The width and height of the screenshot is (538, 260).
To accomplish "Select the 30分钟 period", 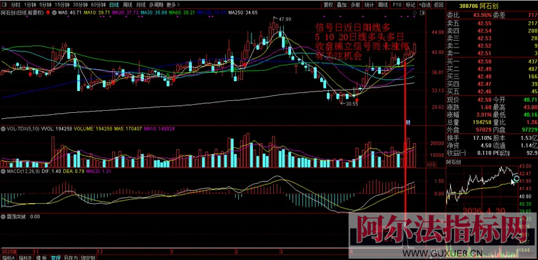I will point(80,5).
